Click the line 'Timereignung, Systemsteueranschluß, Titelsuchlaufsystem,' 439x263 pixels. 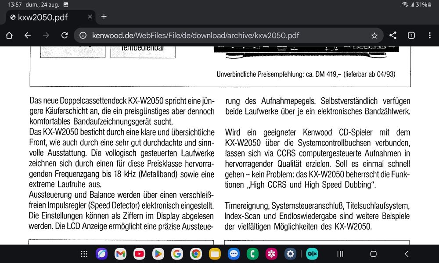tap(317, 206)
